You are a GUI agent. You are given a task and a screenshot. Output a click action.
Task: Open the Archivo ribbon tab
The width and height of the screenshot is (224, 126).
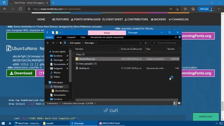(x=49, y=37)
